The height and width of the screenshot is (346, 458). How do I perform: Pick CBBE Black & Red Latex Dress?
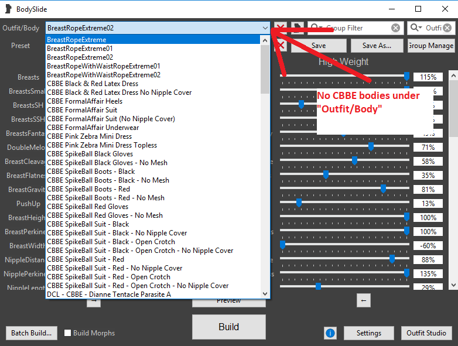click(x=153, y=84)
